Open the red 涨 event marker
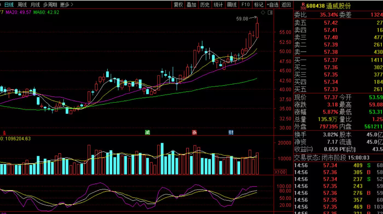383x214 pixels. [x=195, y=133]
